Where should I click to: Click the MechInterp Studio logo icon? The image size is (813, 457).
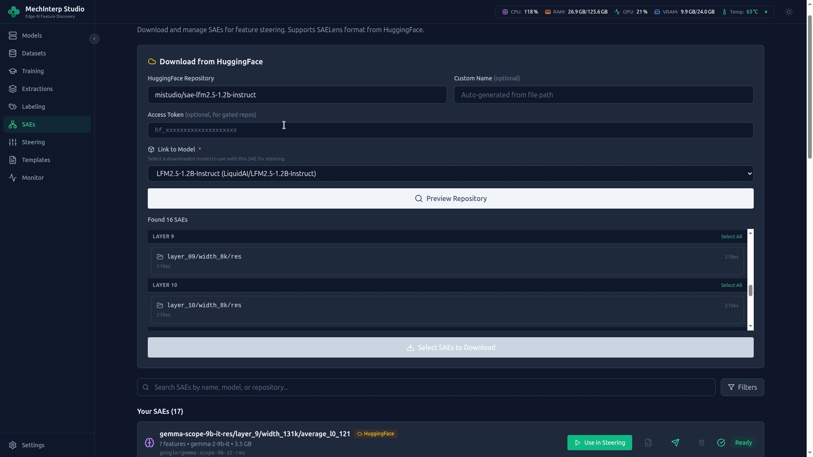(14, 12)
